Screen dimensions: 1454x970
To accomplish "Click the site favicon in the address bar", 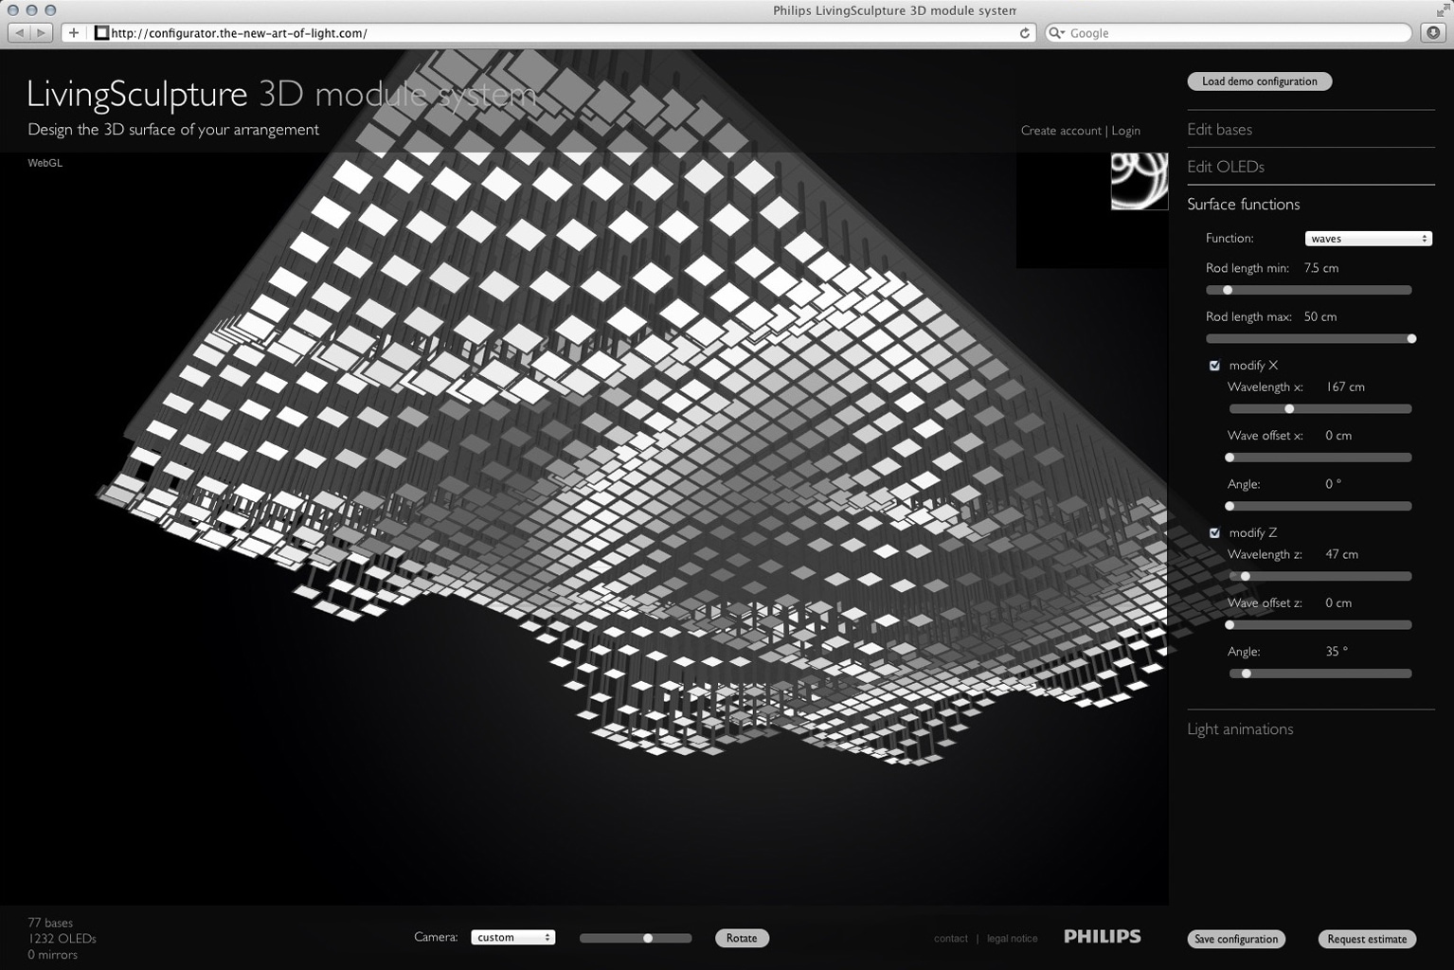I will click(101, 33).
